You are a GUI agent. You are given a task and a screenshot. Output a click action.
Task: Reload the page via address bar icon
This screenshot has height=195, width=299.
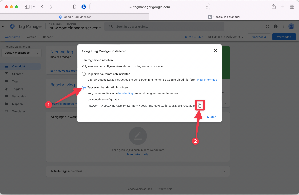(x=207, y=7)
